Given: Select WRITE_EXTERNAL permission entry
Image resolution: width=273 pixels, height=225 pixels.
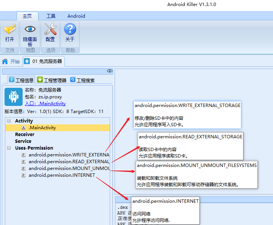Looking at the screenshot, I should pyautogui.click(x=69, y=155).
